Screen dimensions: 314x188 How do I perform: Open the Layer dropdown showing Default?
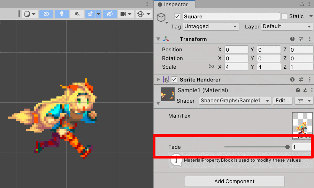point(287,26)
